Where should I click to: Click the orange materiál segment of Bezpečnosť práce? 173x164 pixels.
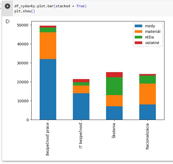click(x=48, y=46)
